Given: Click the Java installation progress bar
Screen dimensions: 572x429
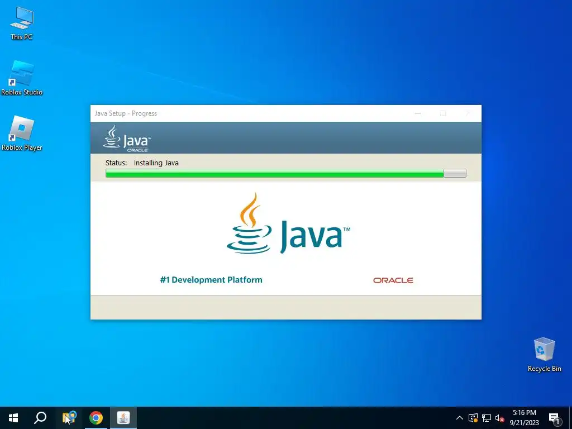Looking at the screenshot, I should pyautogui.click(x=285, y=173).
